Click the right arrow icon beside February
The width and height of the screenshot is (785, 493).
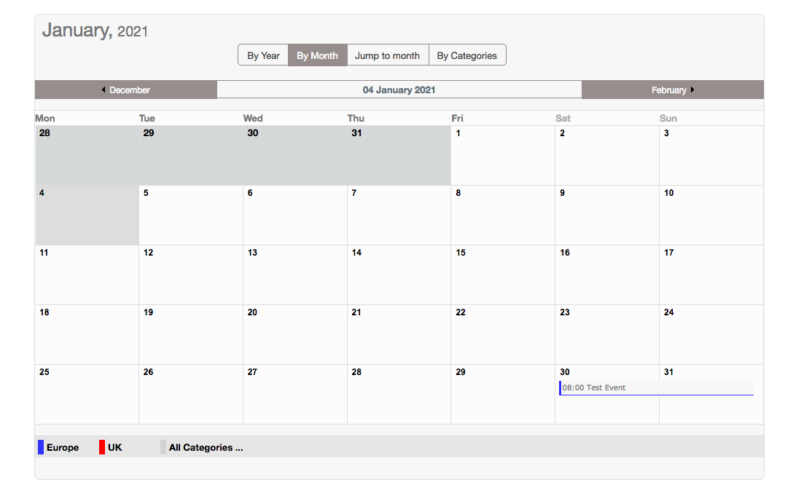(692, 90)
